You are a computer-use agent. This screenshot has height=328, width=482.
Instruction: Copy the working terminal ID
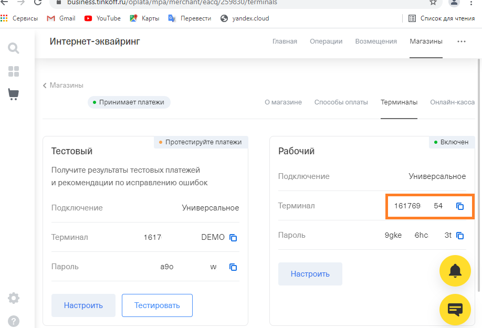[460, 206]
